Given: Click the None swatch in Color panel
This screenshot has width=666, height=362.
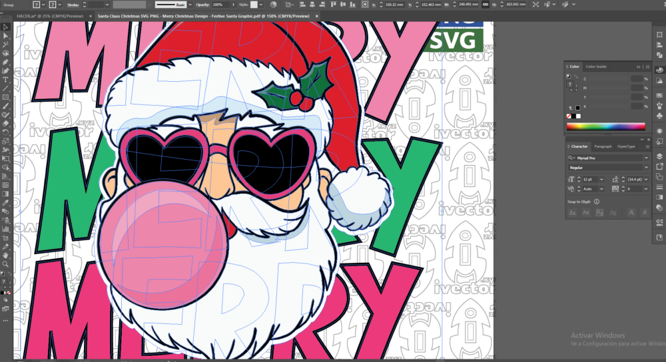Looking at the screenshot, I should point(569,116).
